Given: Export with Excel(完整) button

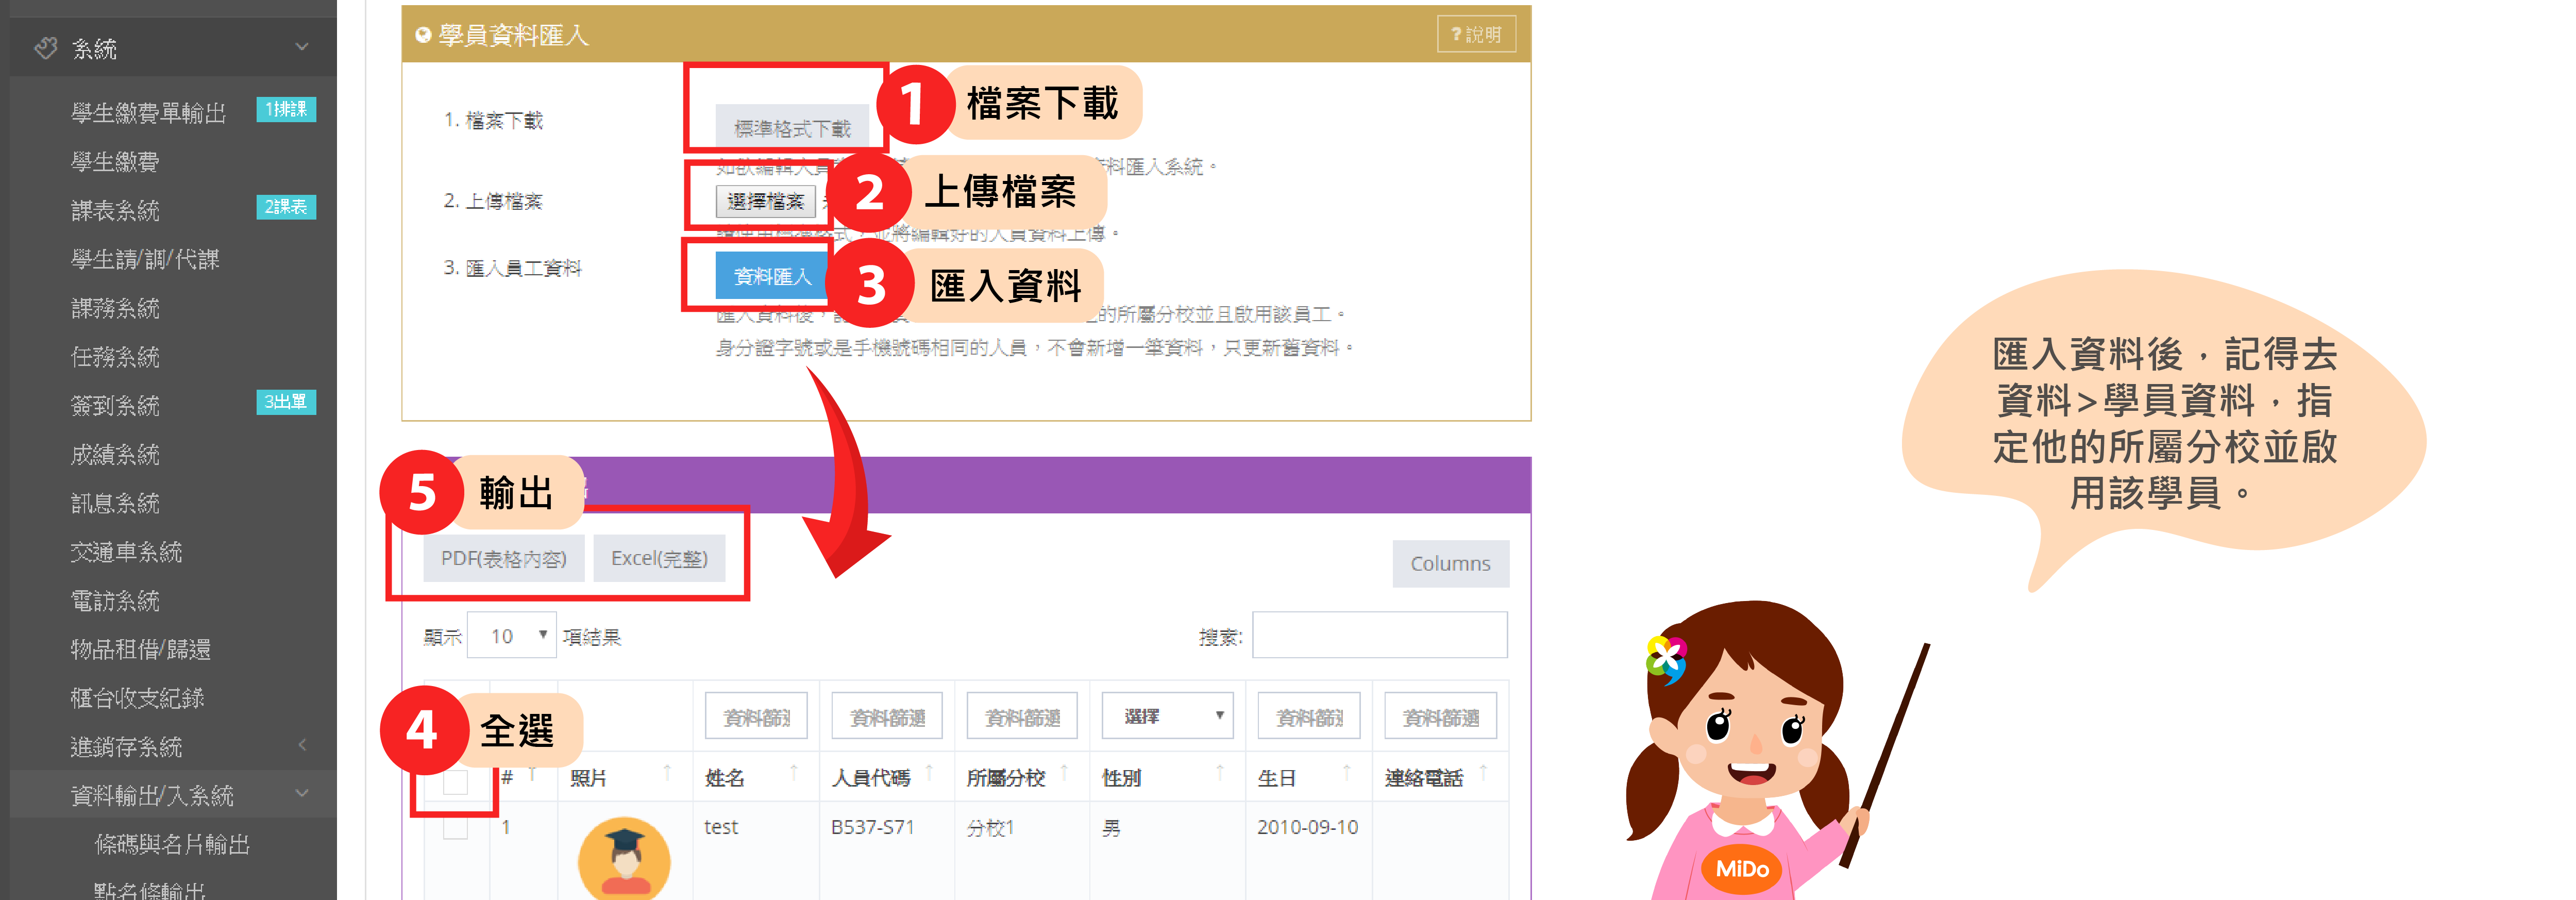Looking at the screenshot, I should tap(659, 558).
